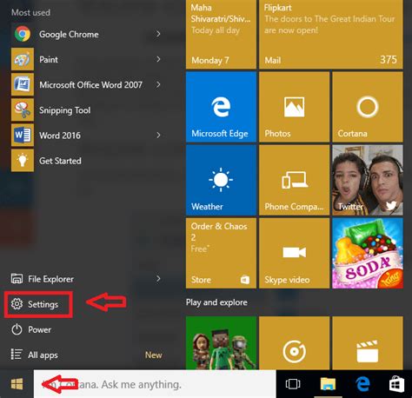
Task: Open Task View on the taskbar
Action: [293, 384]
